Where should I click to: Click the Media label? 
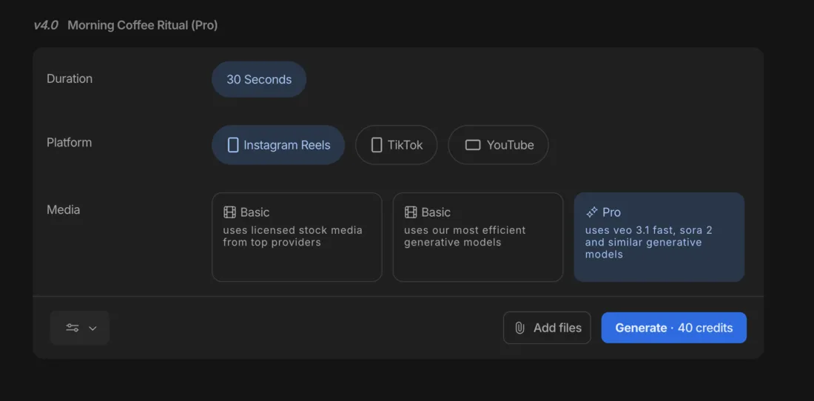click(x=64, y=210)
